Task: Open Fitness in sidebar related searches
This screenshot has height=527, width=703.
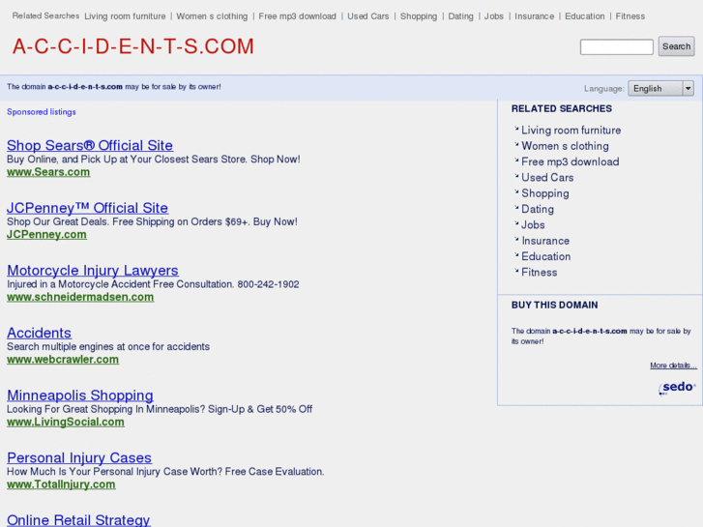Action: 540,273
